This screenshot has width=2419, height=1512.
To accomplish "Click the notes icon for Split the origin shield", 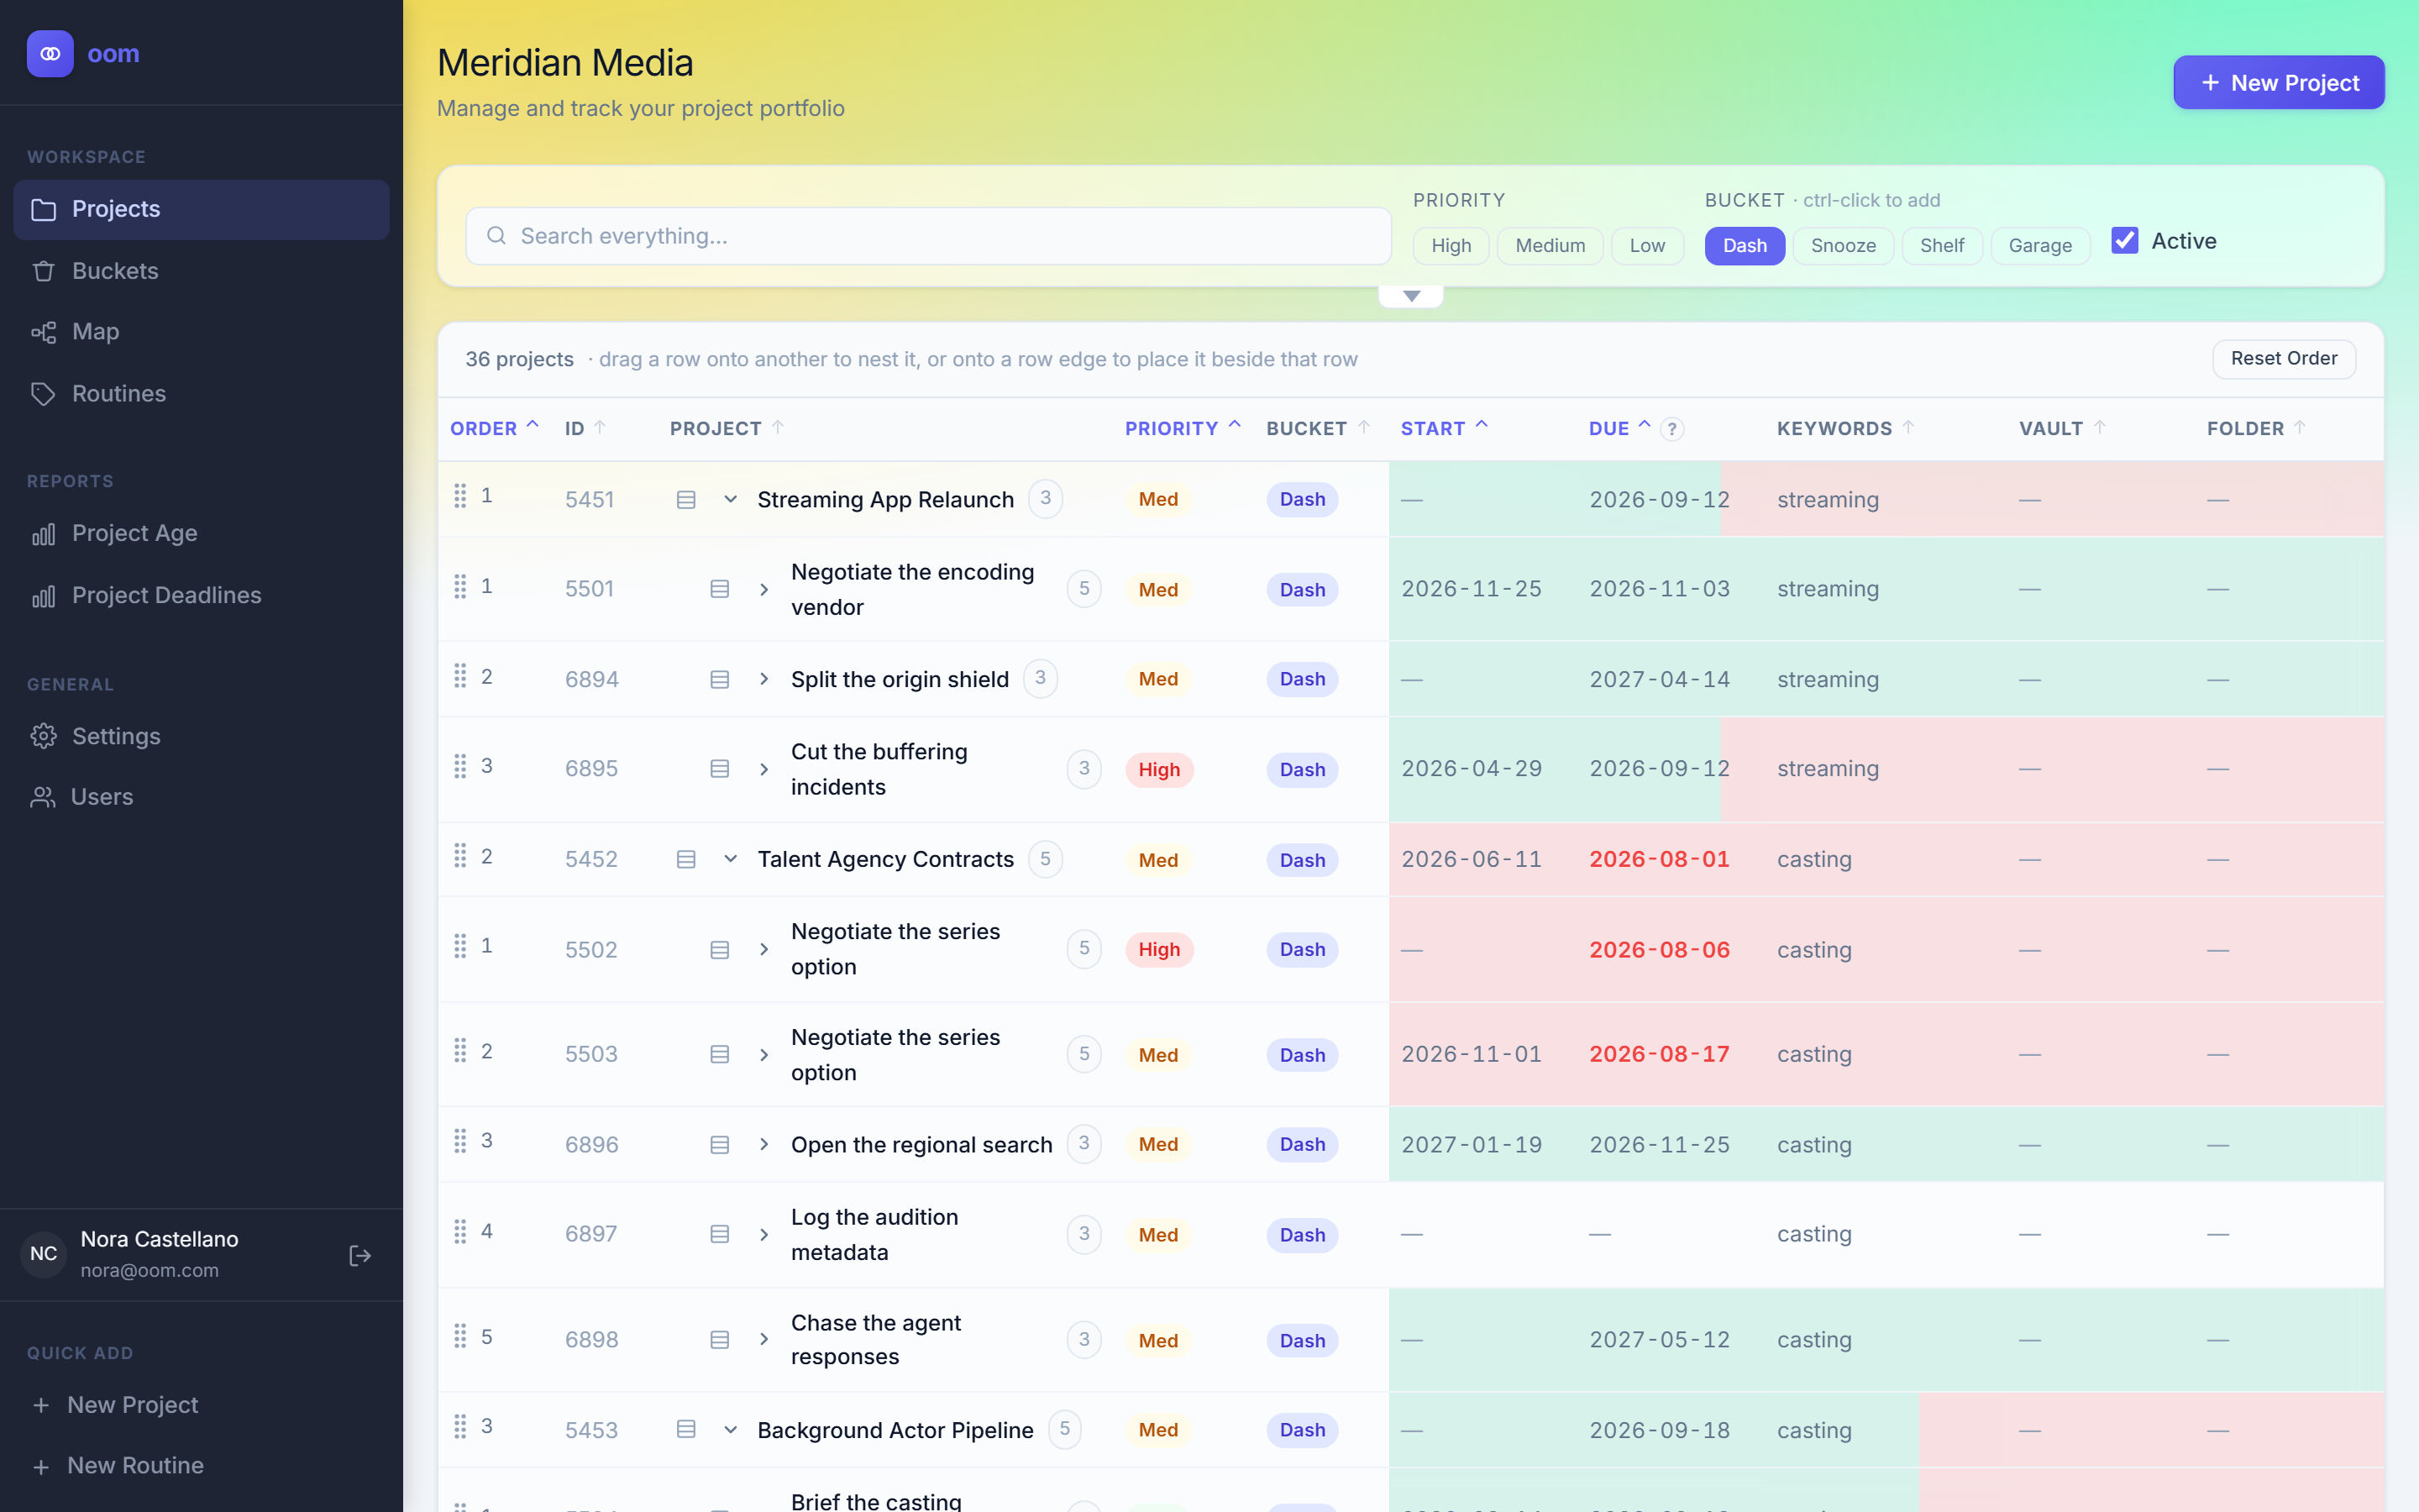I will 720,679.
